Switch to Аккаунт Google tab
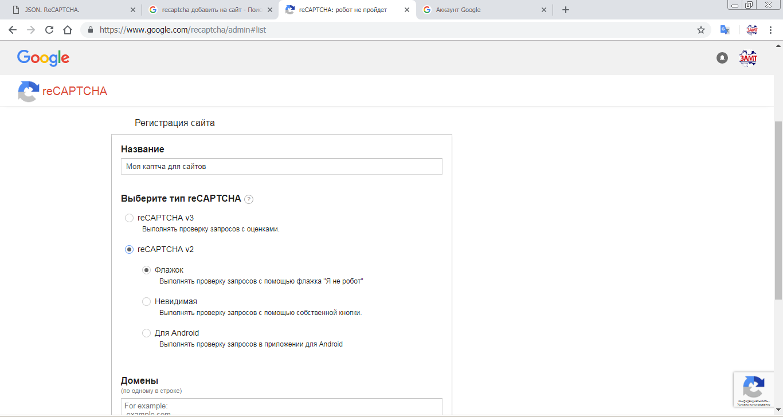 tap(484, 10)
